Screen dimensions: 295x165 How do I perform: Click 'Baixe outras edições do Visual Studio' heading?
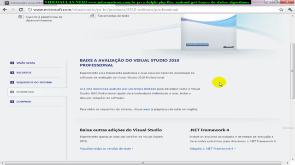(121, 130)
